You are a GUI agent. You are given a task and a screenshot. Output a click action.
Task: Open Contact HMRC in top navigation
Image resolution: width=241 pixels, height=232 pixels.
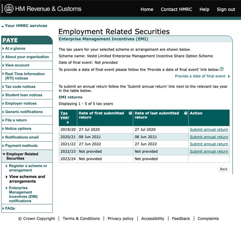[176, 9]
